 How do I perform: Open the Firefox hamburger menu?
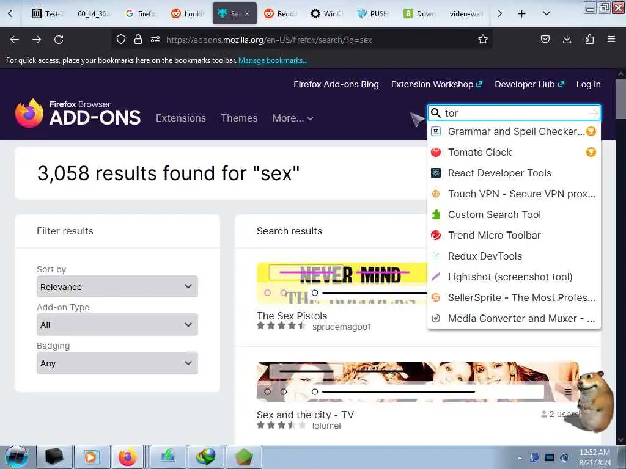coord(611,40)
